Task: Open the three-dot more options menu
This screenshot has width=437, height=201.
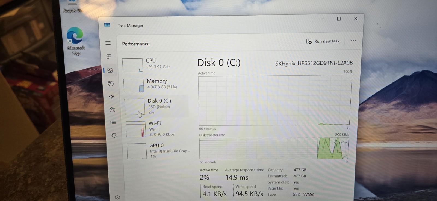Action: coord(353,41)
